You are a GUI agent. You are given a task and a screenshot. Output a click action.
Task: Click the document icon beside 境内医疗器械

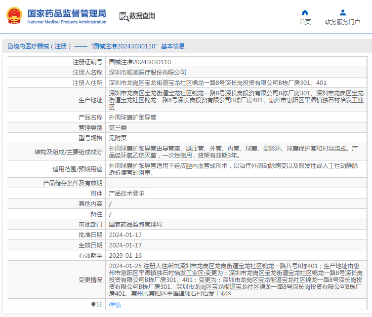coord(10,46)
